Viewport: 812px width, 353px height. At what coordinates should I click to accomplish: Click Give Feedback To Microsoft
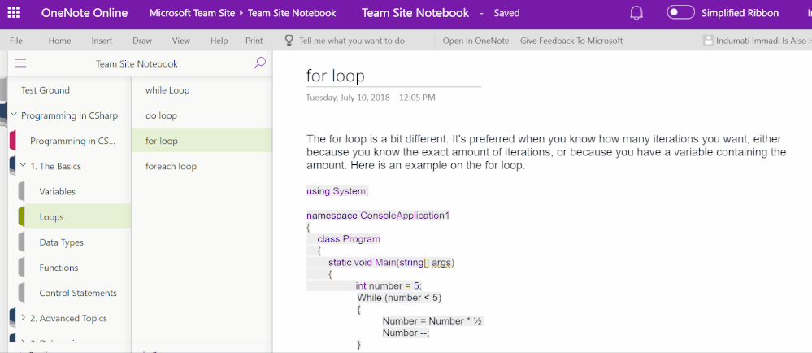[x=571, y=41]
